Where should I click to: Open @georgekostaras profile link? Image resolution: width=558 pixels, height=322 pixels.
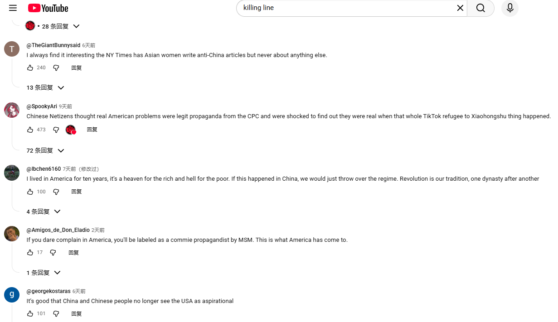[x=49, y=291]
